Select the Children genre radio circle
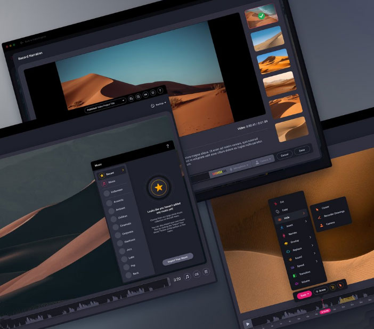374x329 pixels. tap(113, 219)
